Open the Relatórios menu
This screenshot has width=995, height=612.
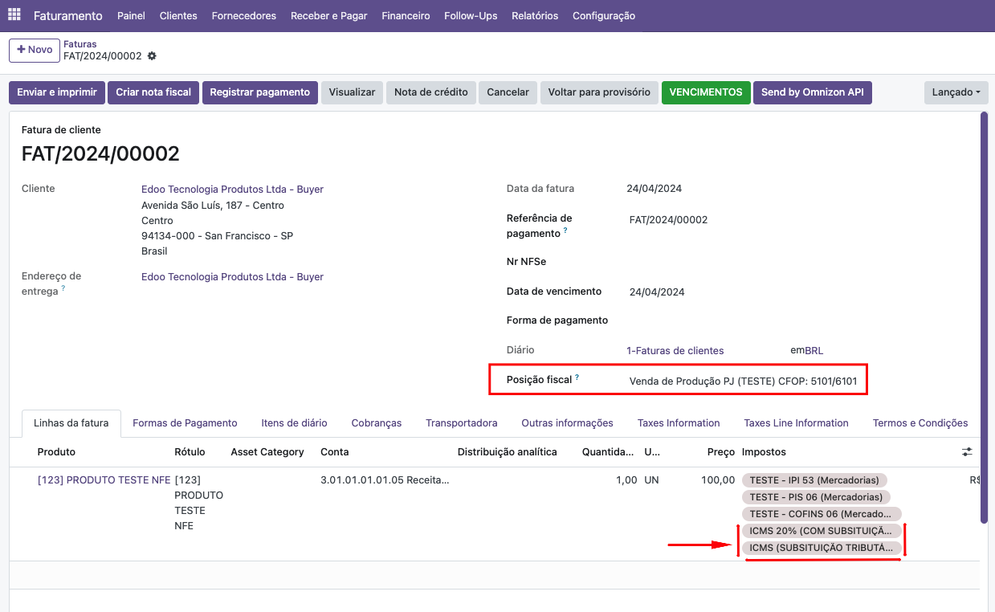point(535,16)
